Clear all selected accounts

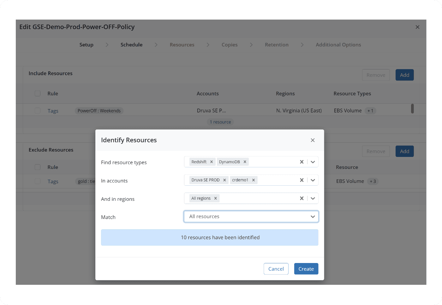click(x=302, y=180)
